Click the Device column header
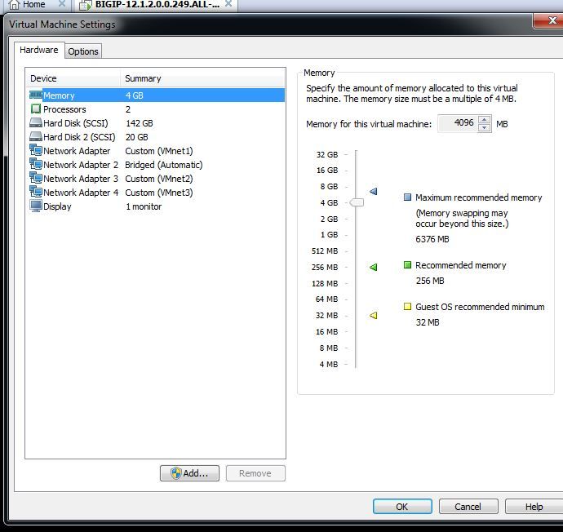This screenshot has width=563, height=532. 73,78
